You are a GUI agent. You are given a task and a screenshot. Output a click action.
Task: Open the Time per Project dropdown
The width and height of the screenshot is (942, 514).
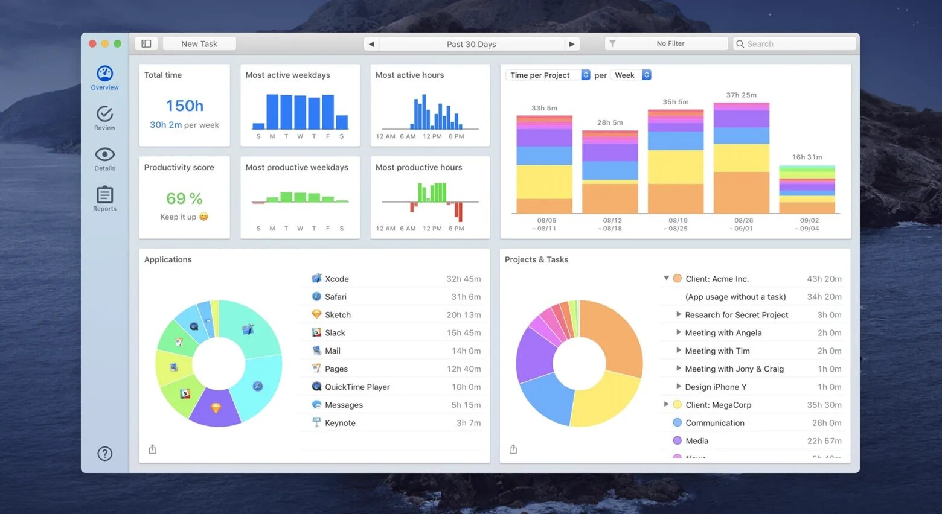pyautogui.click(x=548, y=75)
